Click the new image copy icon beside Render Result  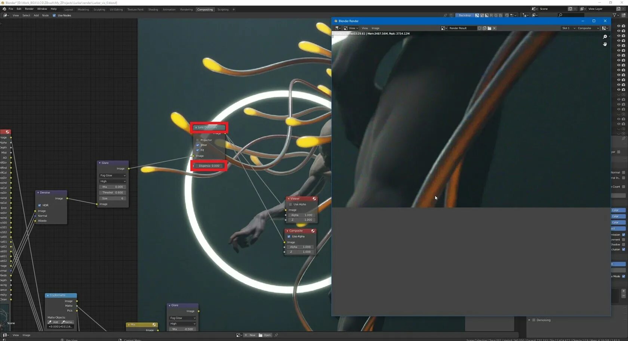click(x=484, y=28)
